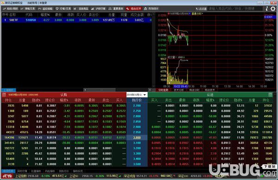Focus the product code search field
This screenshot has width=278, height=180.
click(x=235, y=8)
